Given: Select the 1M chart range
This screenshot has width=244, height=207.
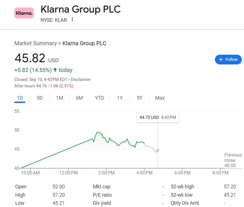Looking at the screenshot, I should click(x=59, y=98).
